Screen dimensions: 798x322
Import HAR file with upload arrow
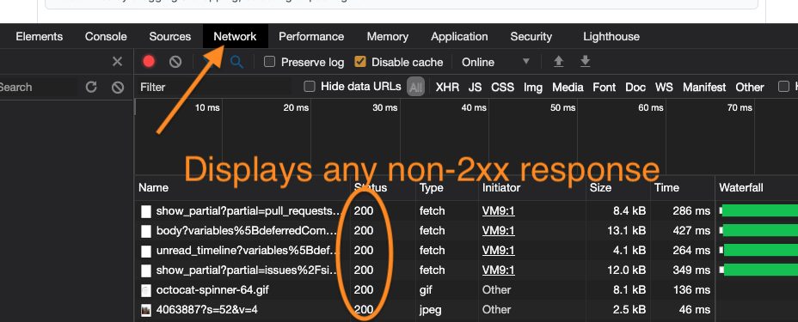[559, 62]
